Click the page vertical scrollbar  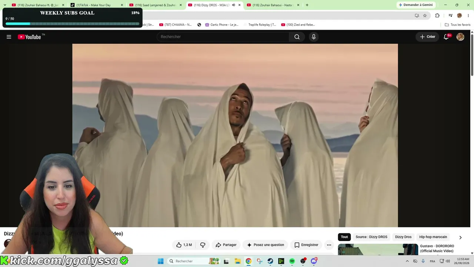(472, 55)
